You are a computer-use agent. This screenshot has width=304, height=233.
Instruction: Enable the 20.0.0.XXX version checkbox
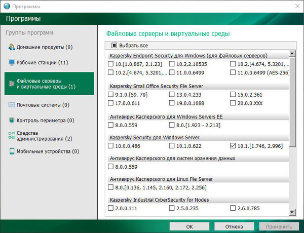(233, 103)
